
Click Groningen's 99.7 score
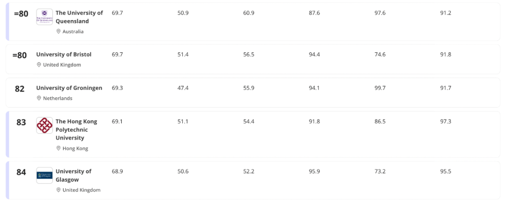(380, 88)
